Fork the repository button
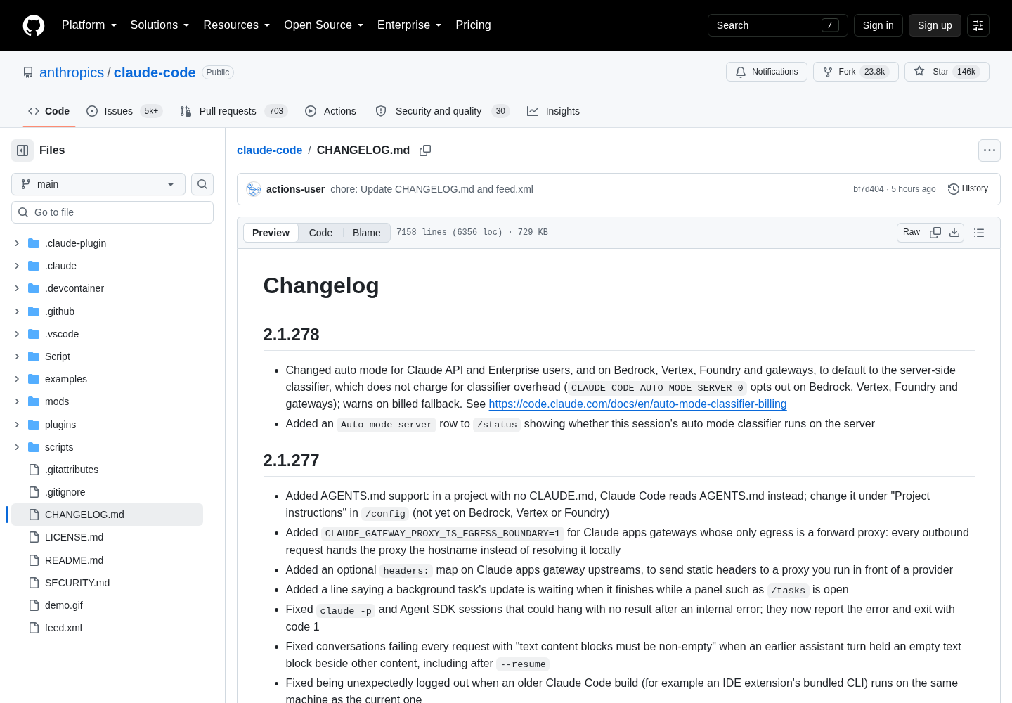The image size is (1012, 703). click(x=856, y=72)
